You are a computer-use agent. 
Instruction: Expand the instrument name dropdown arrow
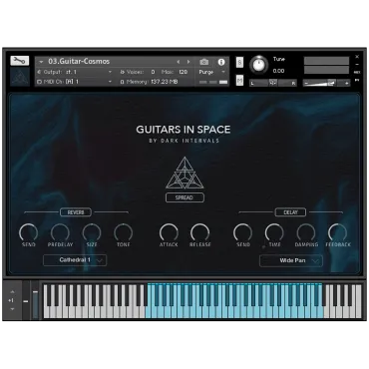(x=41, y=62)
